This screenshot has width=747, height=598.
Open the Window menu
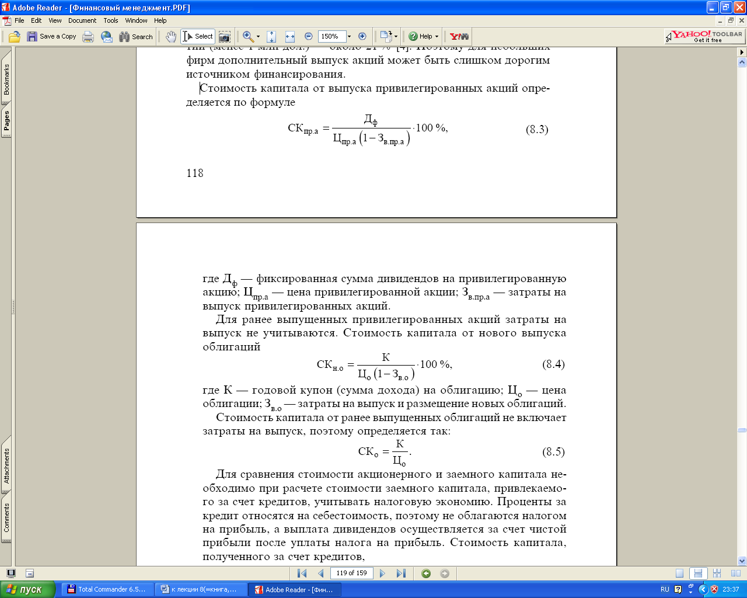pyautogui.click(x=136, y=20)
